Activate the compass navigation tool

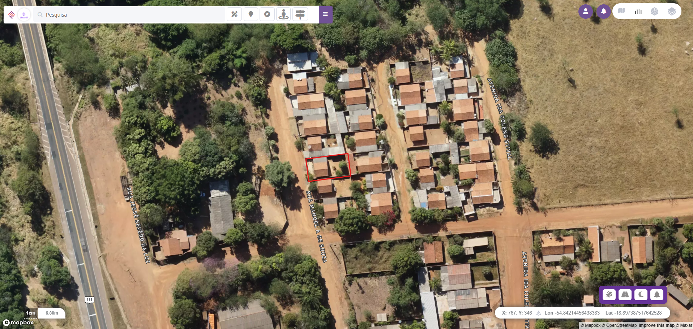pos(267,14)
